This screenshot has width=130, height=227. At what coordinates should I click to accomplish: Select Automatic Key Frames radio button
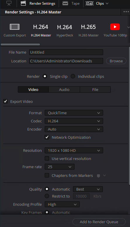pyautogui.click(x=47, y=212)
